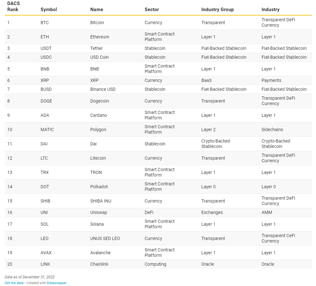Open the Datawrapper link in footer
Viewport: 316px width, 286px height.
57,283
